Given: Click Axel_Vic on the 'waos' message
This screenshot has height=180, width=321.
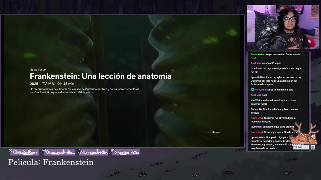Looking at the screenshot, I should [x=256, y=95].
